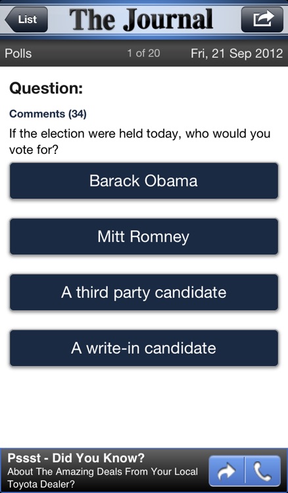
Task: Open the share icon in header
Action: click(x=262, y=20)
